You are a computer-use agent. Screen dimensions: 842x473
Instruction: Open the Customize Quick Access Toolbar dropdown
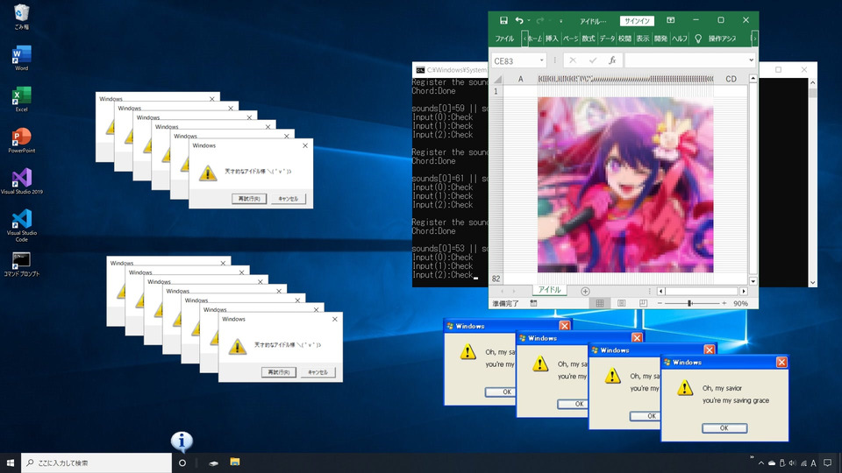coord(560,21)
